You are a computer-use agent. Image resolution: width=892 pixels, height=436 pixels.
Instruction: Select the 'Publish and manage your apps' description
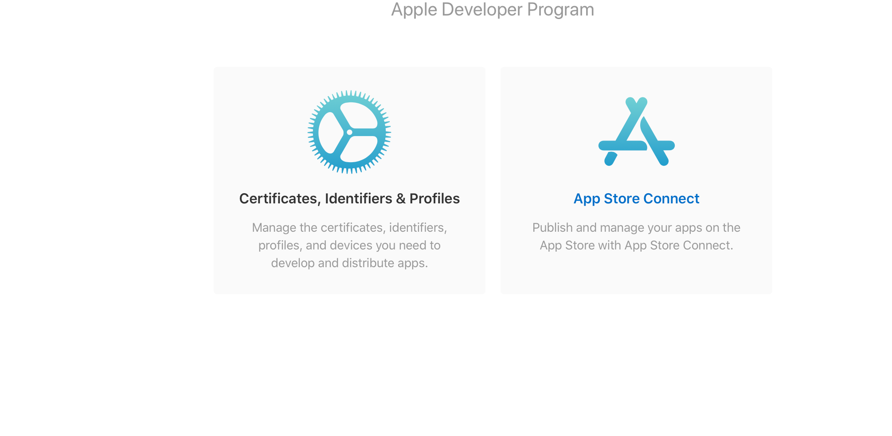point(637,236)
